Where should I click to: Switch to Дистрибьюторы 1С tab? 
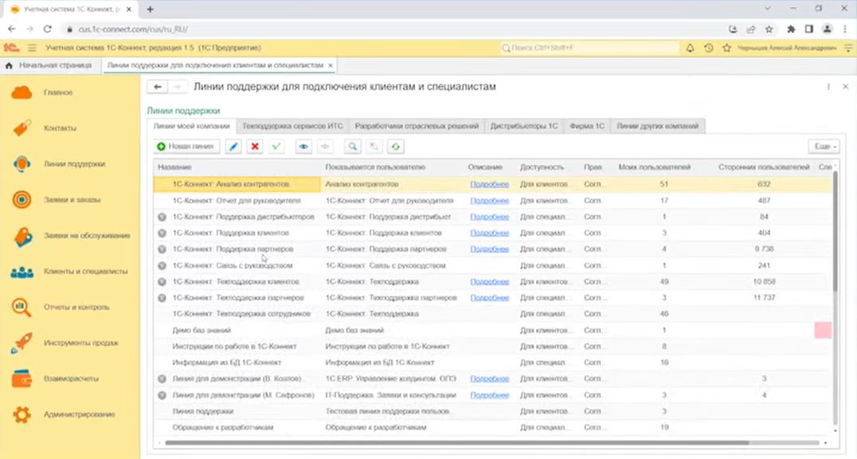pos(524,126)
